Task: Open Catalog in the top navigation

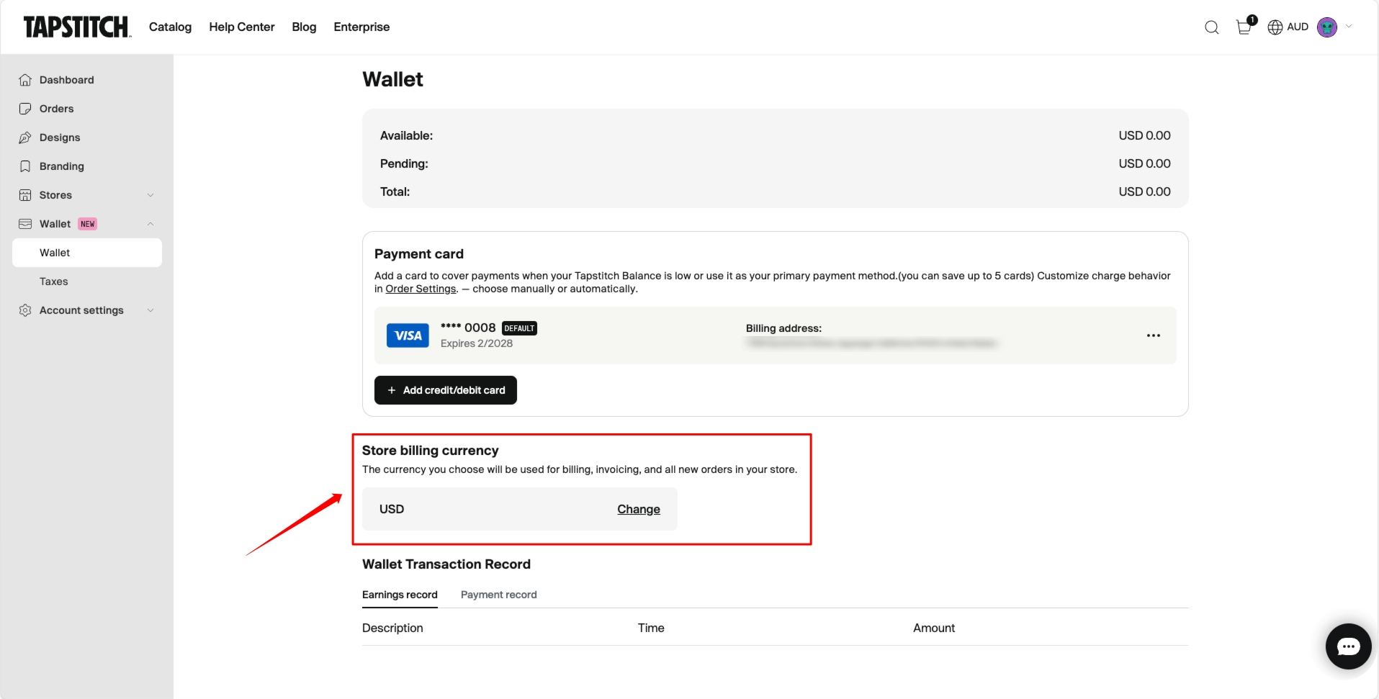Action: (x=170, y=27)
